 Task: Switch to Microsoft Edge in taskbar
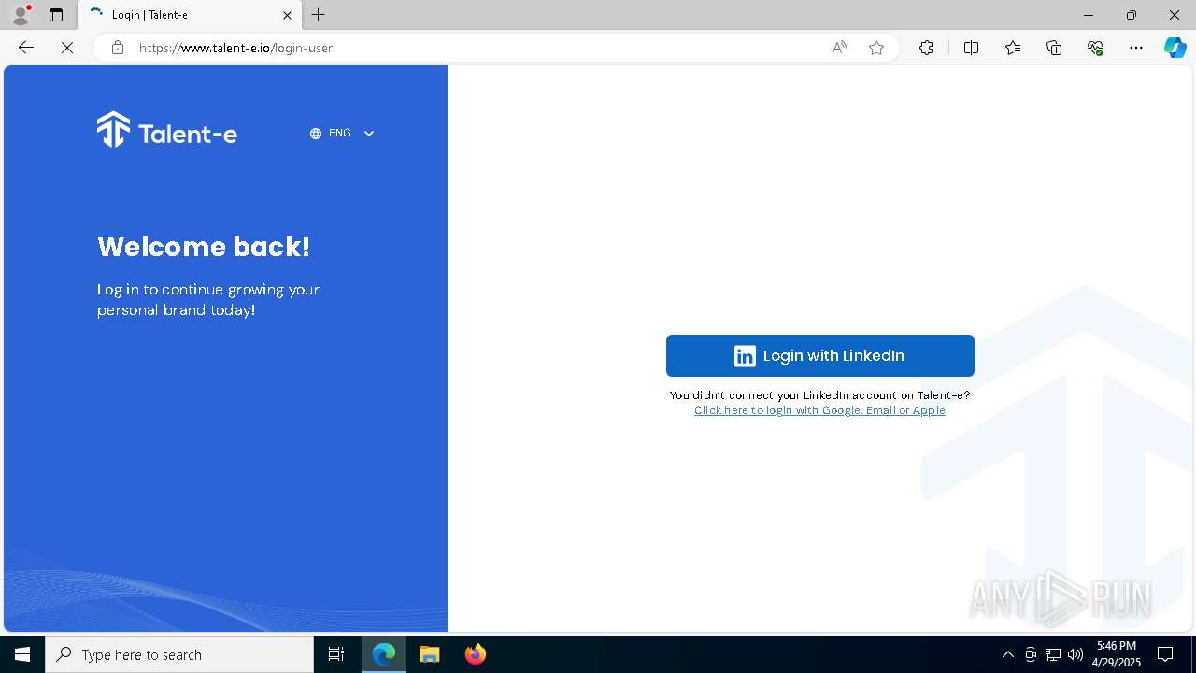(x=384, y=654)
